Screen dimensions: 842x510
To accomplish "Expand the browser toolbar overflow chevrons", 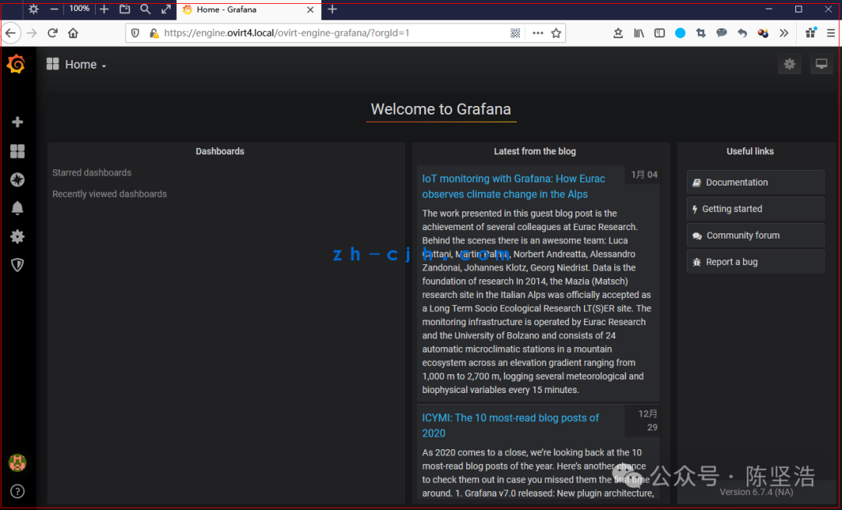I will click(784, 34).
